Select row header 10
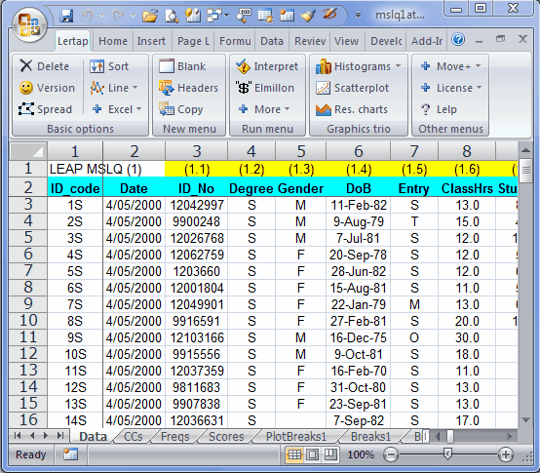The image size is (540, 473). (x=28, y=321)
